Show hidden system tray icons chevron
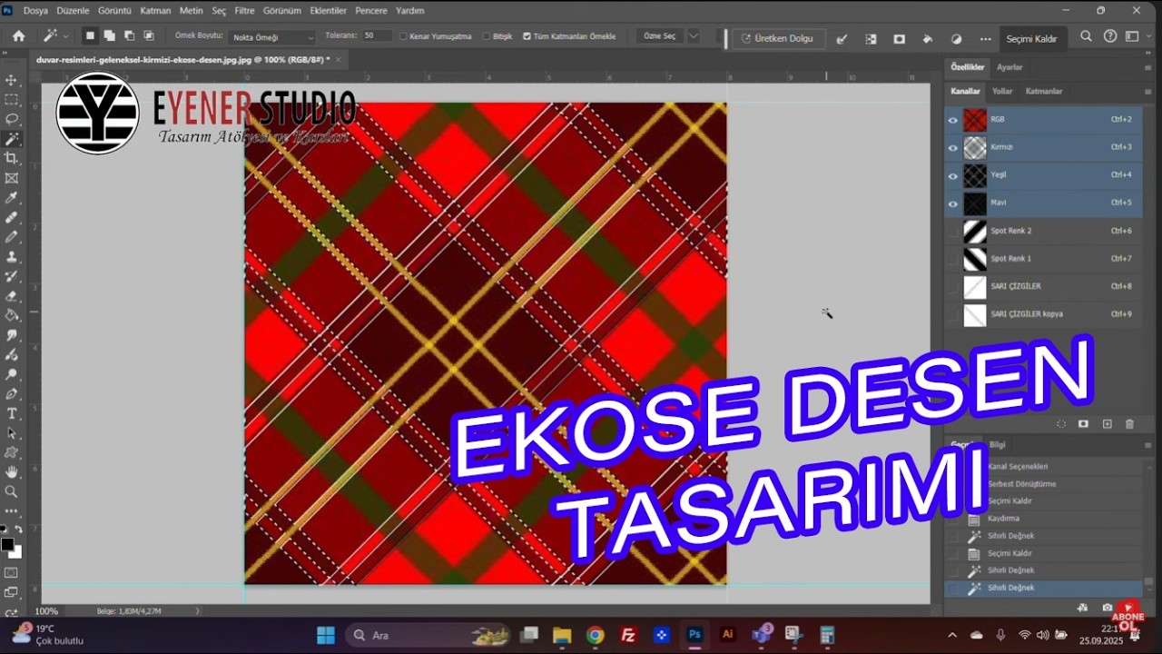Image resolution: width=1162 pixels, height=654 pixels. (951, 635)
